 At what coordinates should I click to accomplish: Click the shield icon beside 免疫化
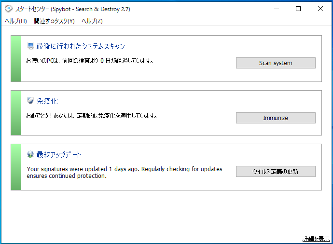point(30,101)
